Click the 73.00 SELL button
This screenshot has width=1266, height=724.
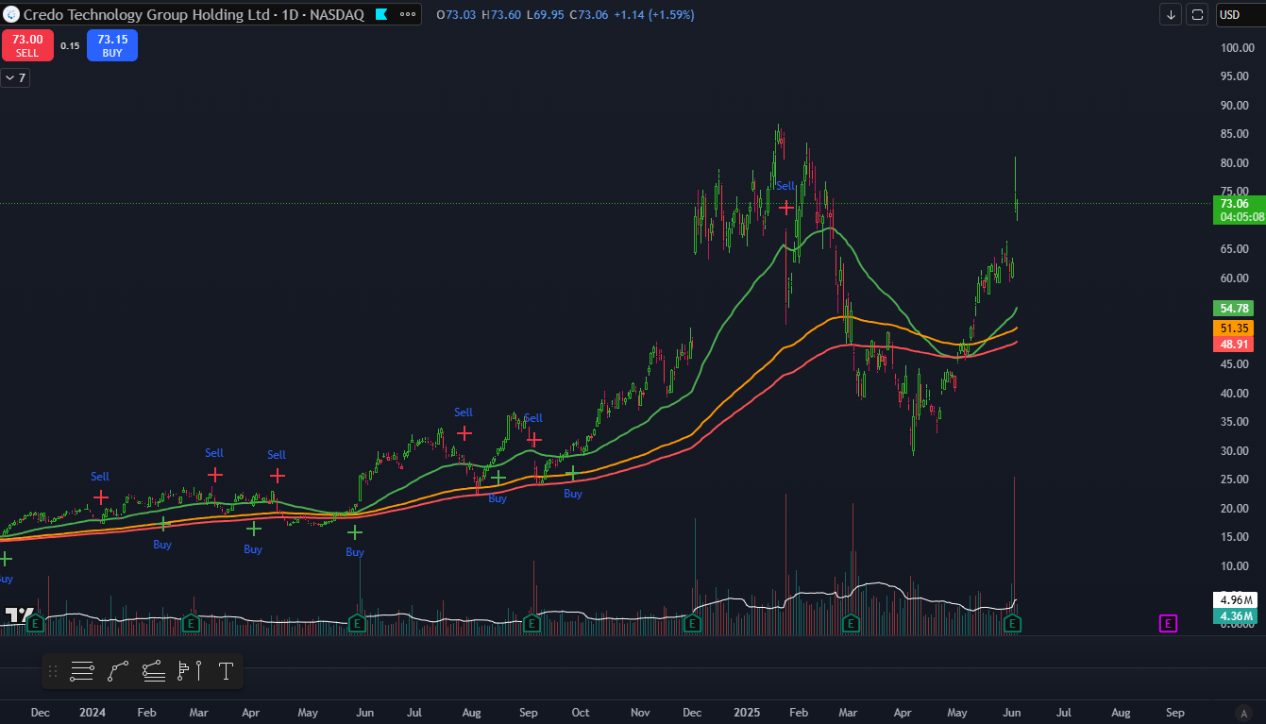pyautogui.click(x=27, y=45)
